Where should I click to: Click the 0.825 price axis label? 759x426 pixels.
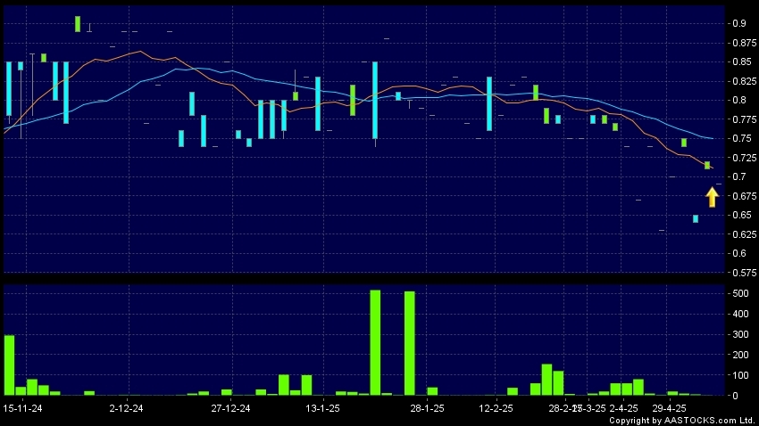pyautogui.click(x=745, y=81)
